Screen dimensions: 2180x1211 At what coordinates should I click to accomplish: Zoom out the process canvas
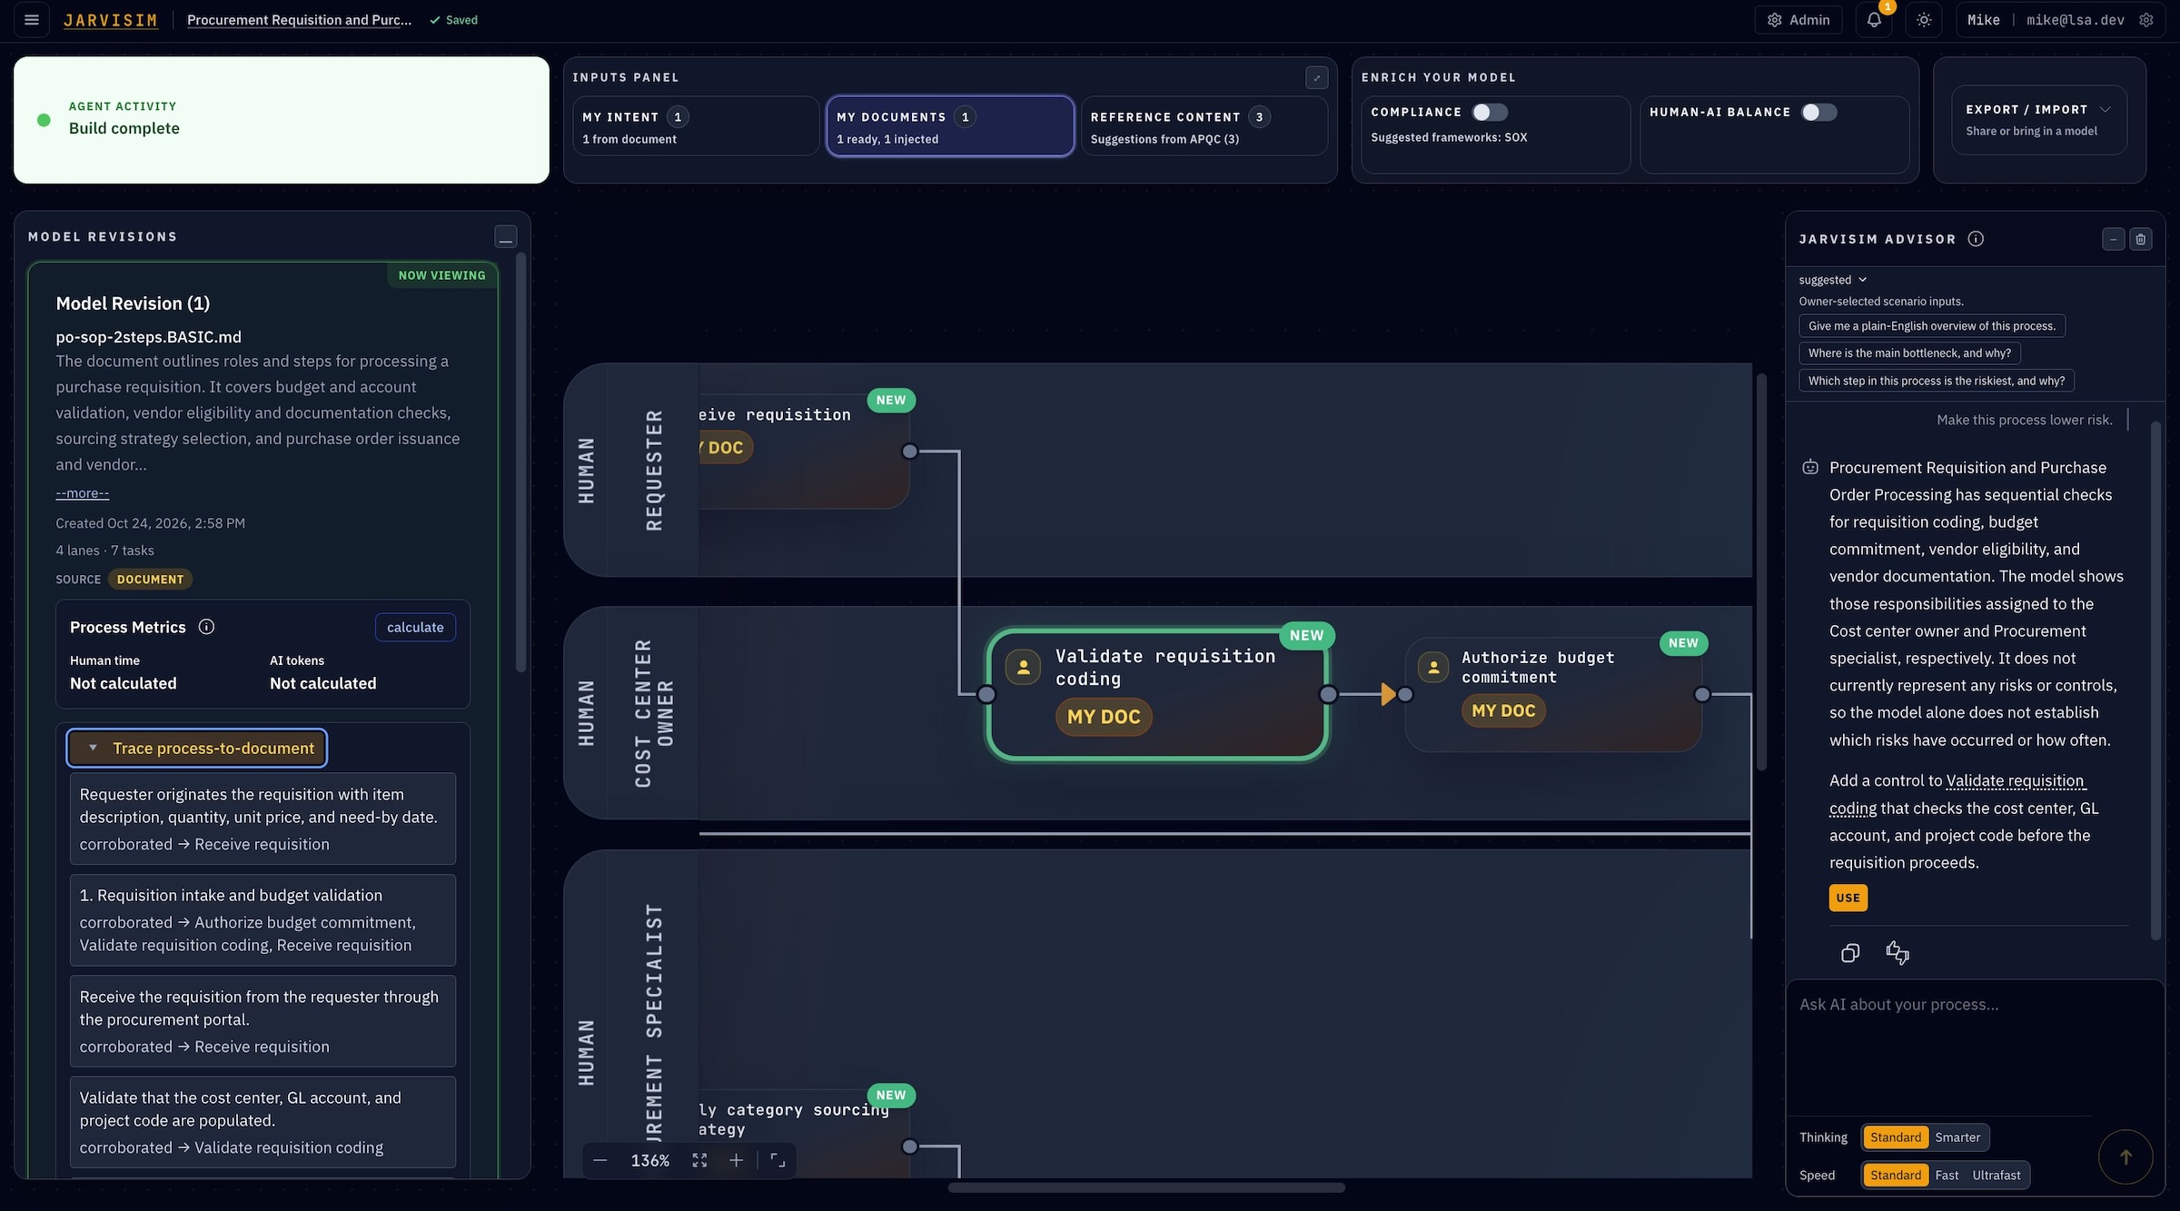tap(600, 1160)
